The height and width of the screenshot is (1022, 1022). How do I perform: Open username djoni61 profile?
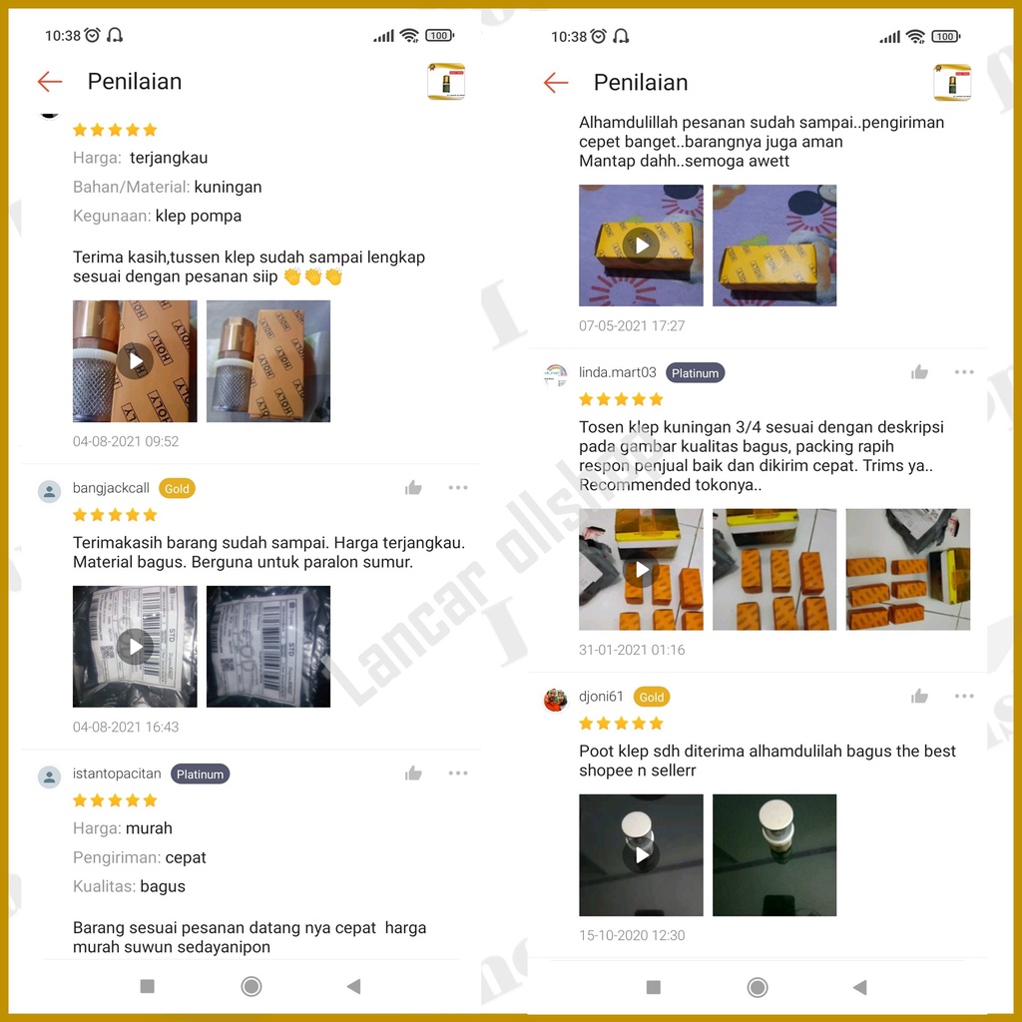tap(601, 696)
